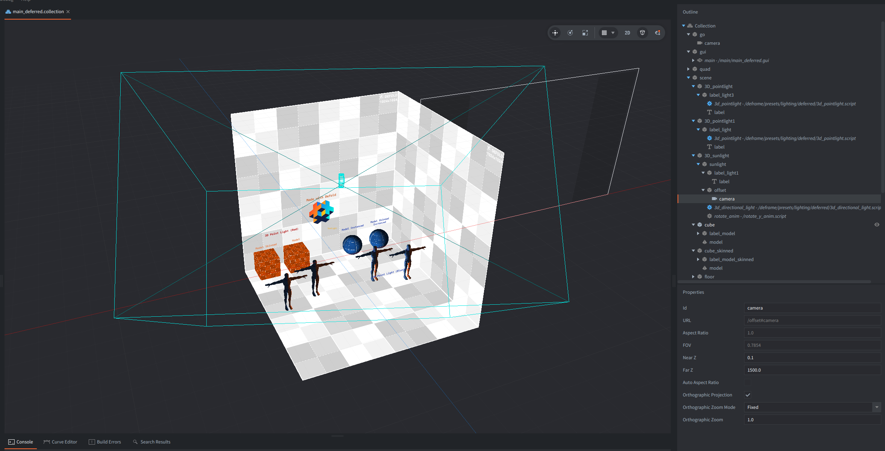Expand the quad tree node
Image resolution: width=885 pixels, height=451 pixels.
click(688, 69)
